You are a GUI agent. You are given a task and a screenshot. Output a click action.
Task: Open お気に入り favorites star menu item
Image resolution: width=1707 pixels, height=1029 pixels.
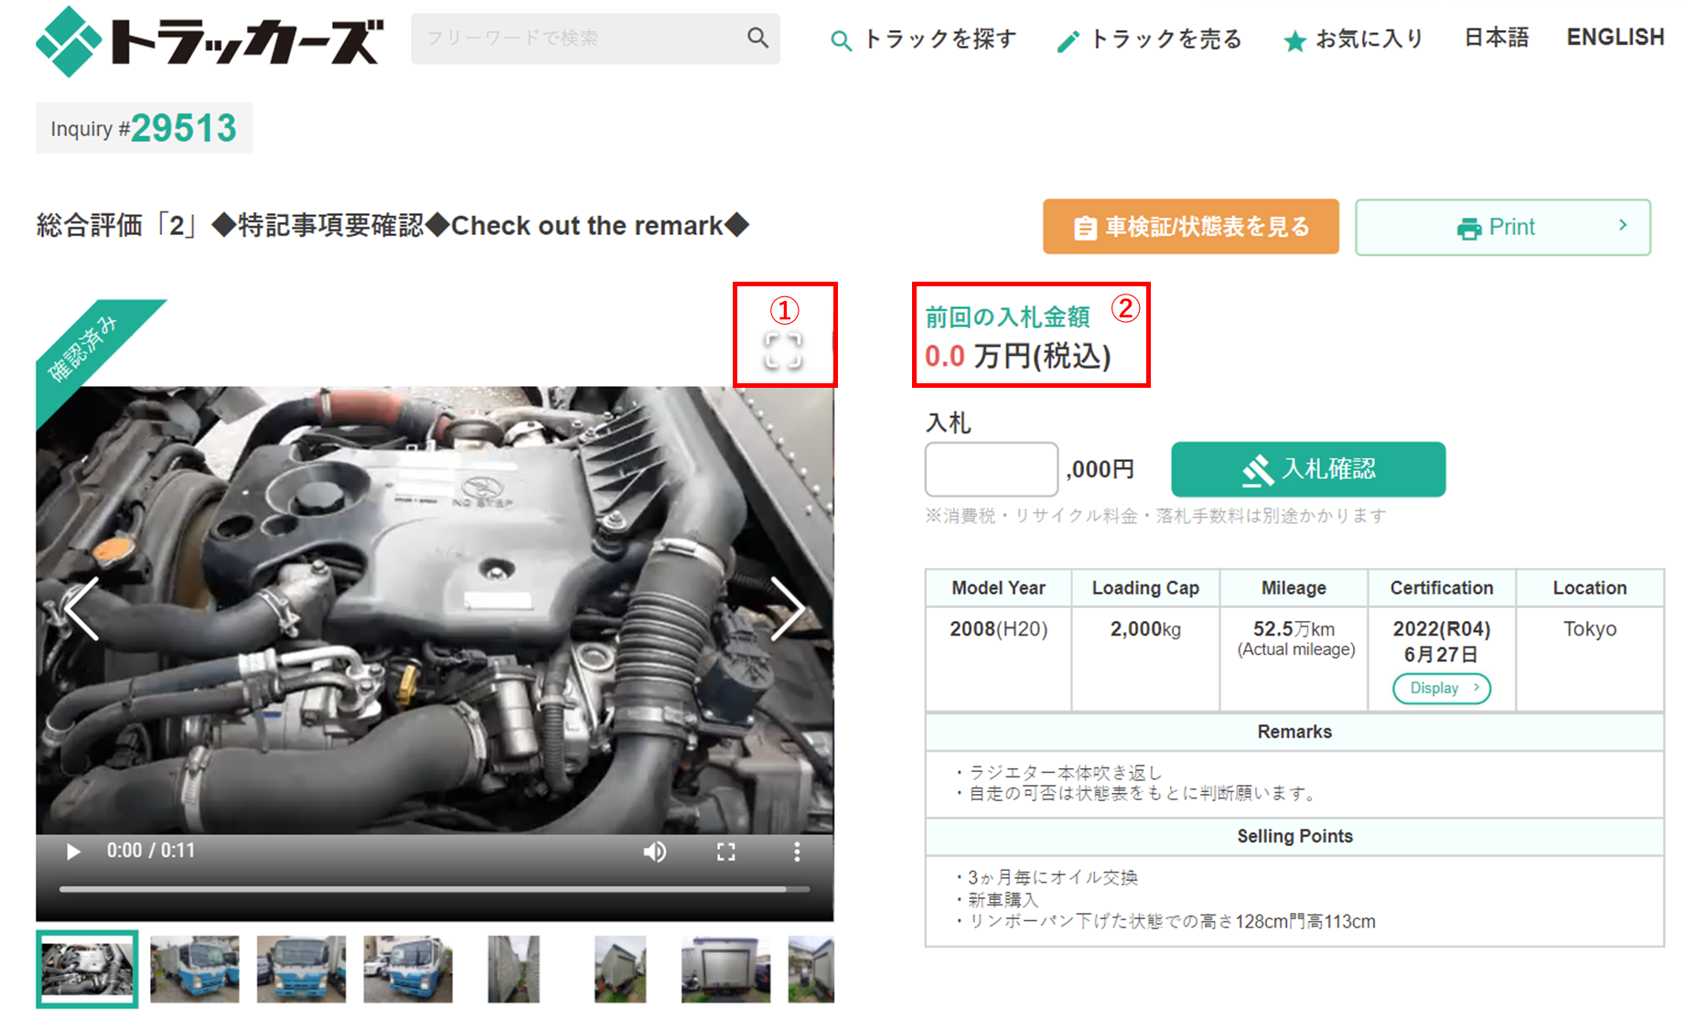[x=1353, y=39]
